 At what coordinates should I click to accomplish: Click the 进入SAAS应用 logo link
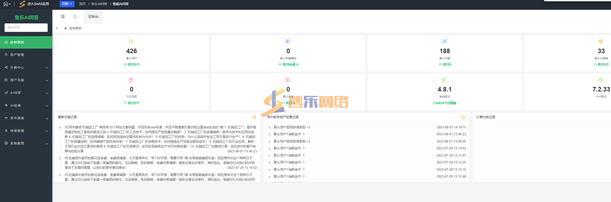coord(34,4)
